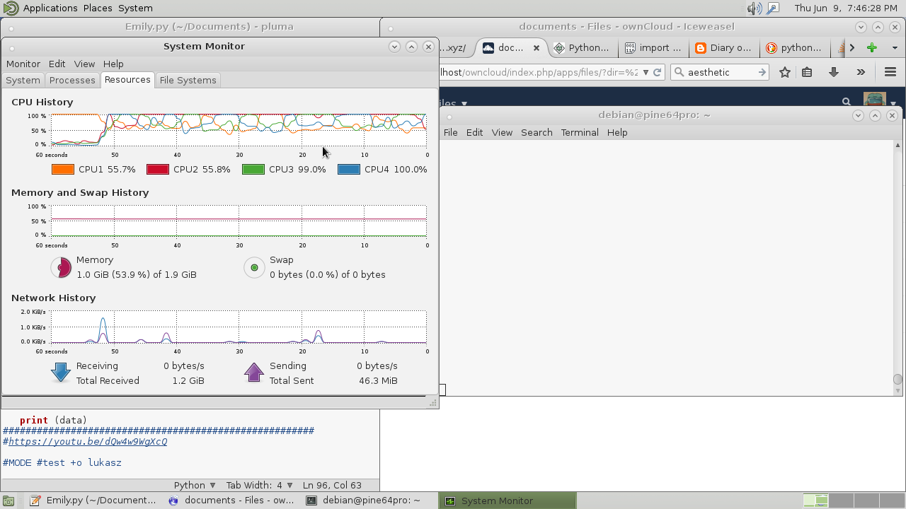Click the Sending purple up-arrow icon
The height and width of the screenshot is (509, 906).
click(x=254, y=373)
